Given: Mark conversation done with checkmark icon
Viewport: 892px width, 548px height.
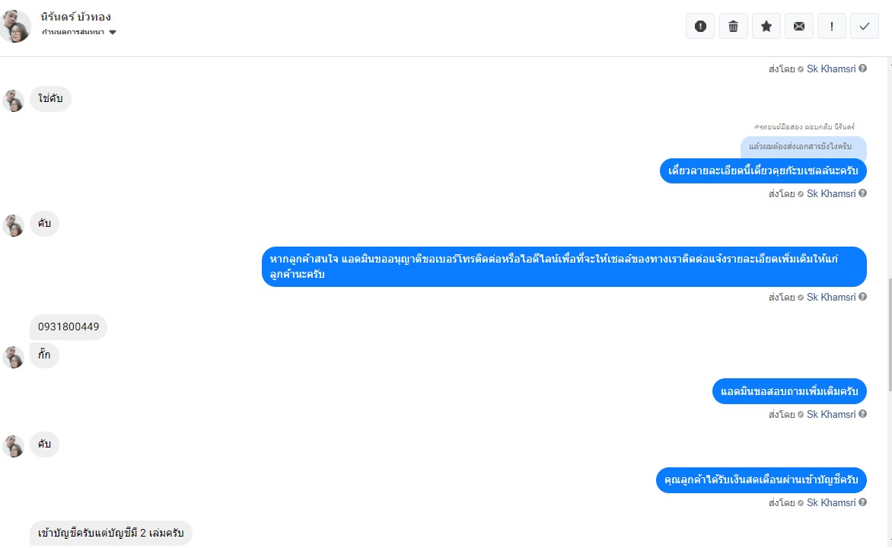Looking at the screenshot, I should [865, 26].
